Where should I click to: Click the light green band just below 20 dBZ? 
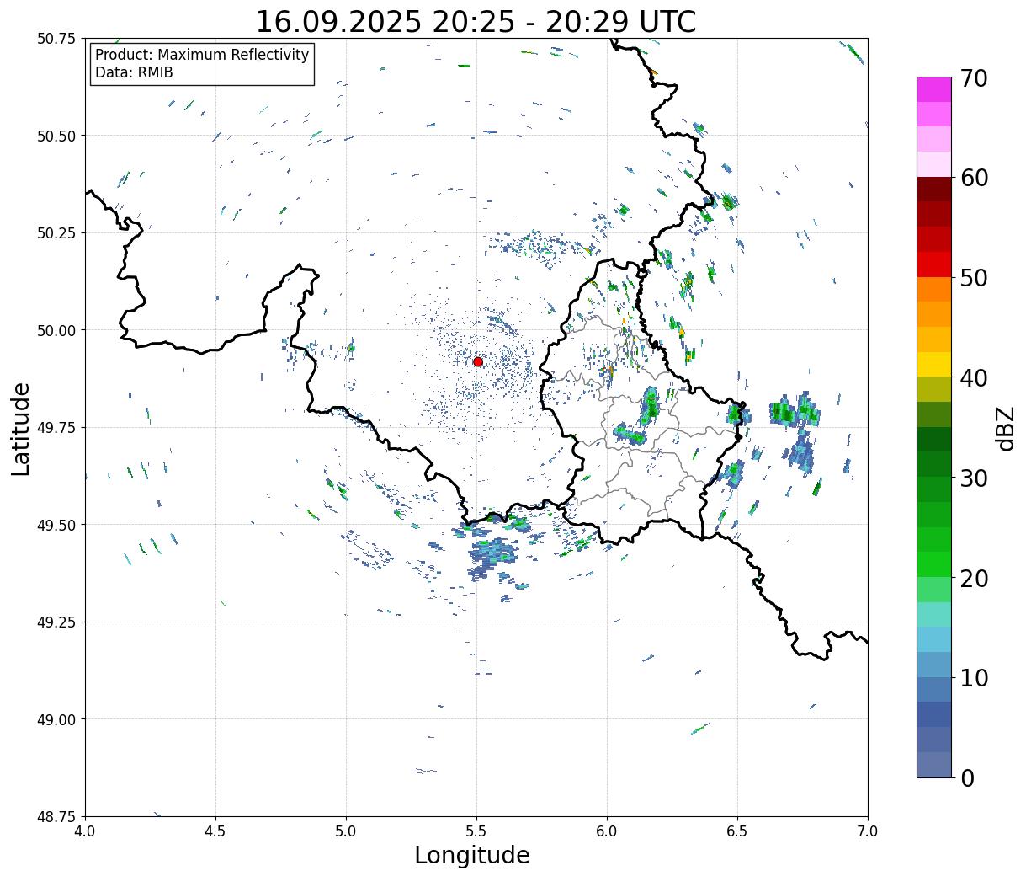click(933, 589)
